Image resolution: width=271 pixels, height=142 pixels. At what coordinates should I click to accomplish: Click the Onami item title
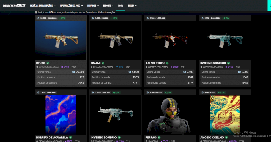96,63
